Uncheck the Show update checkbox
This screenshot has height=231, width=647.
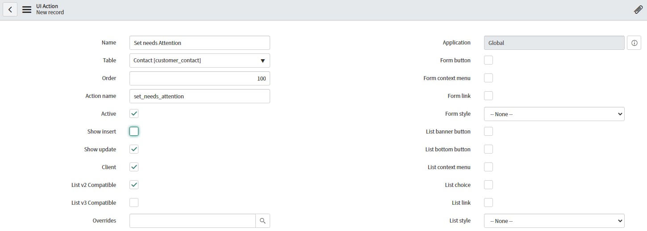[134, 149]
